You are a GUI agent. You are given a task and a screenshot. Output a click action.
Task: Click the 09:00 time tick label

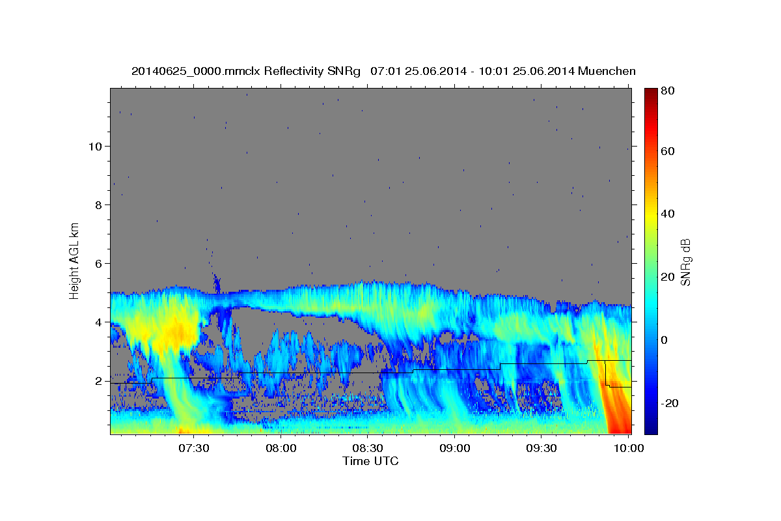tap(454, 449)
